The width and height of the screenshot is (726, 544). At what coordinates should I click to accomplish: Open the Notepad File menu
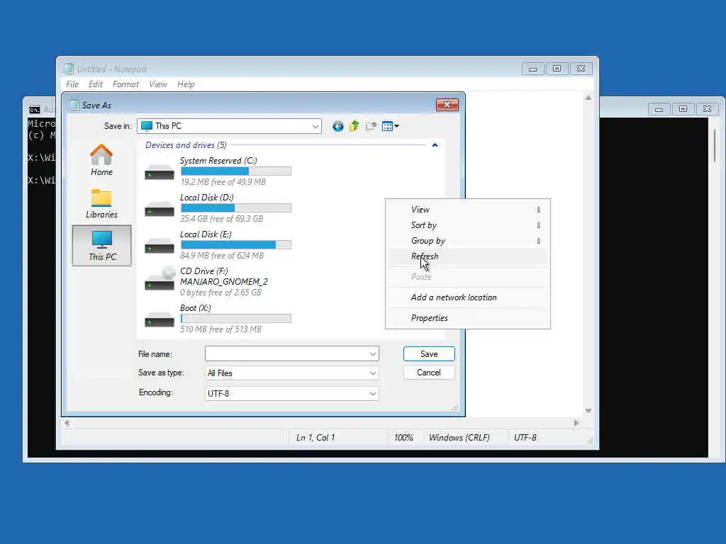pyautogui.click(x=72, y=84)
